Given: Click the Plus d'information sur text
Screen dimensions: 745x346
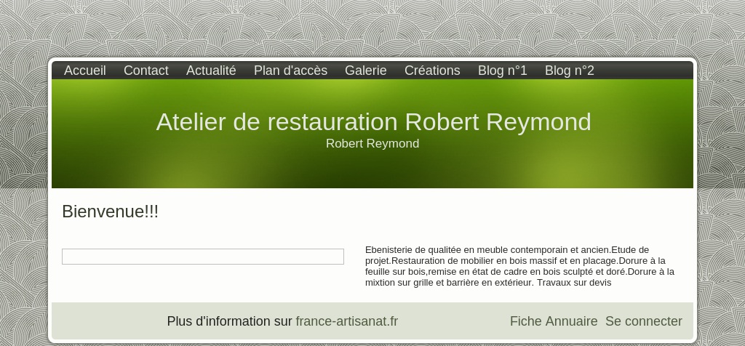Looking at the screenshot, I should 229,321.
